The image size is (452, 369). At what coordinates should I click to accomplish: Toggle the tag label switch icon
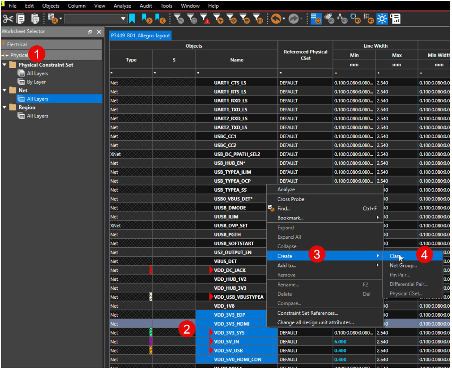(330, 19)
